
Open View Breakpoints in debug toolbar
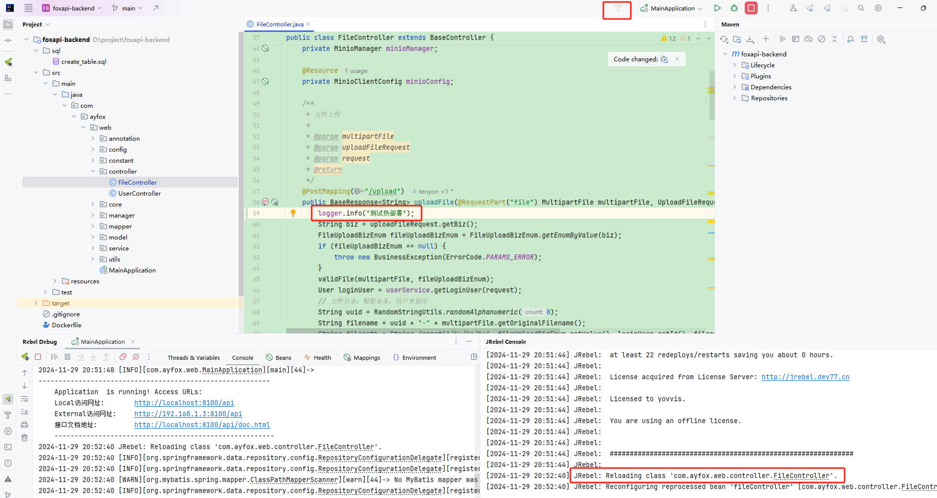click(123, 357)
